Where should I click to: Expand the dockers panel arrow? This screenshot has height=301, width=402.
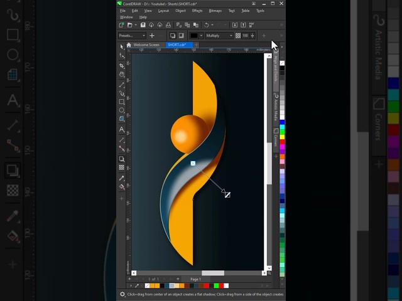coord(282,47)
